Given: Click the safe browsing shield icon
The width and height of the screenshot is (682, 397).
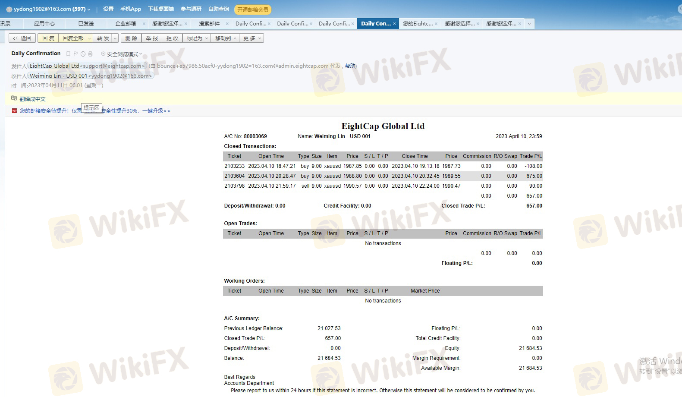Looking at the screenshot, I should coord(103,54).
